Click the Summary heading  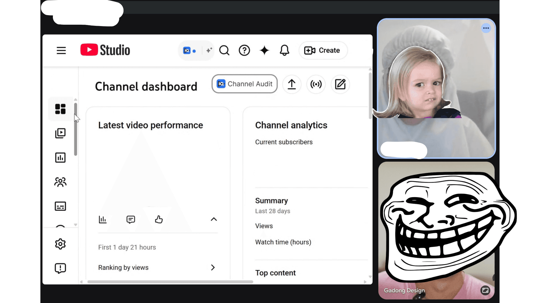pyautogui.click(x=271, y=201)
